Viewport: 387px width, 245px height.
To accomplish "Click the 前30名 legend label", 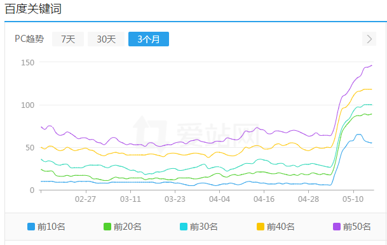I will point(204,227).
